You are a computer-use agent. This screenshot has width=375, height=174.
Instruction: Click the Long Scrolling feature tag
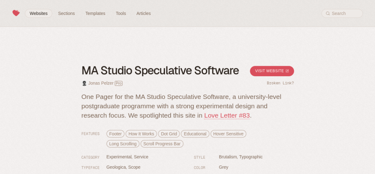coord(123,144)
